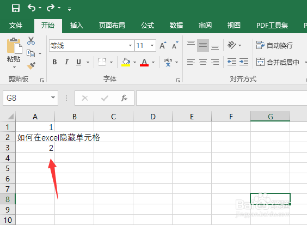The height and width of the screenshot is (225, 307).
Task: Open the font size 11 dropdown
Action: (152, 45)
